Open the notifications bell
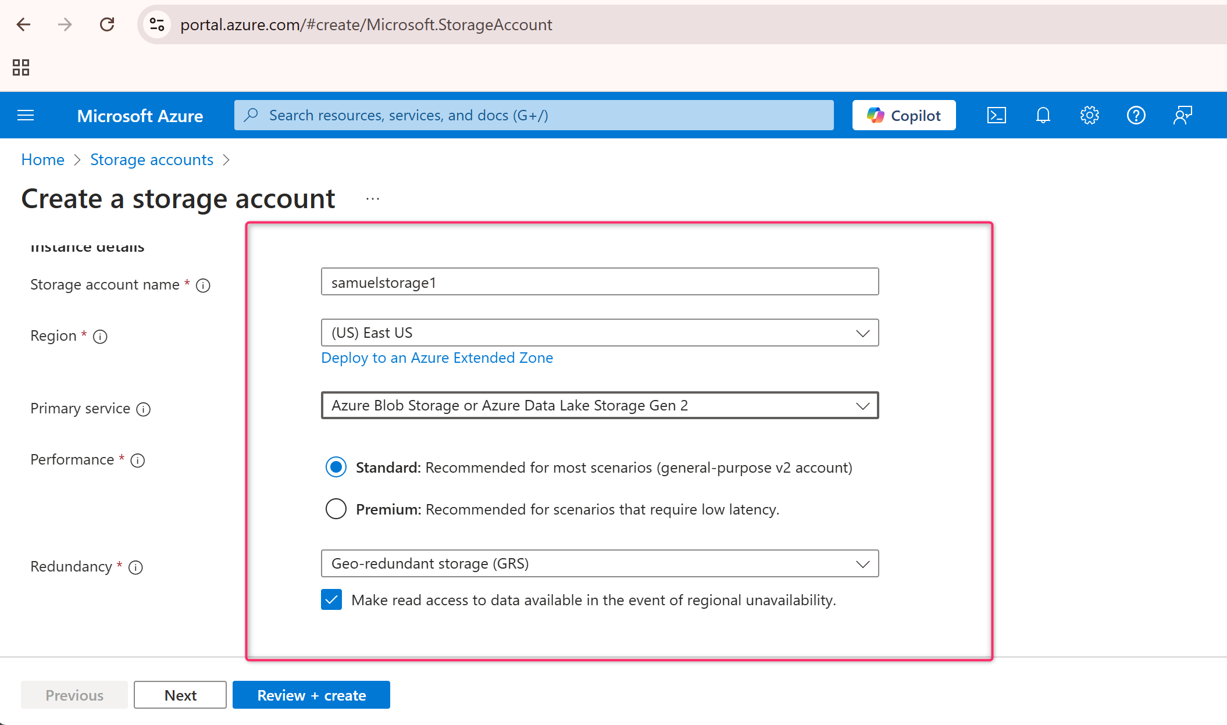Image resolution: width=1227 pixels, height=725 pixels. (1043, 115)
